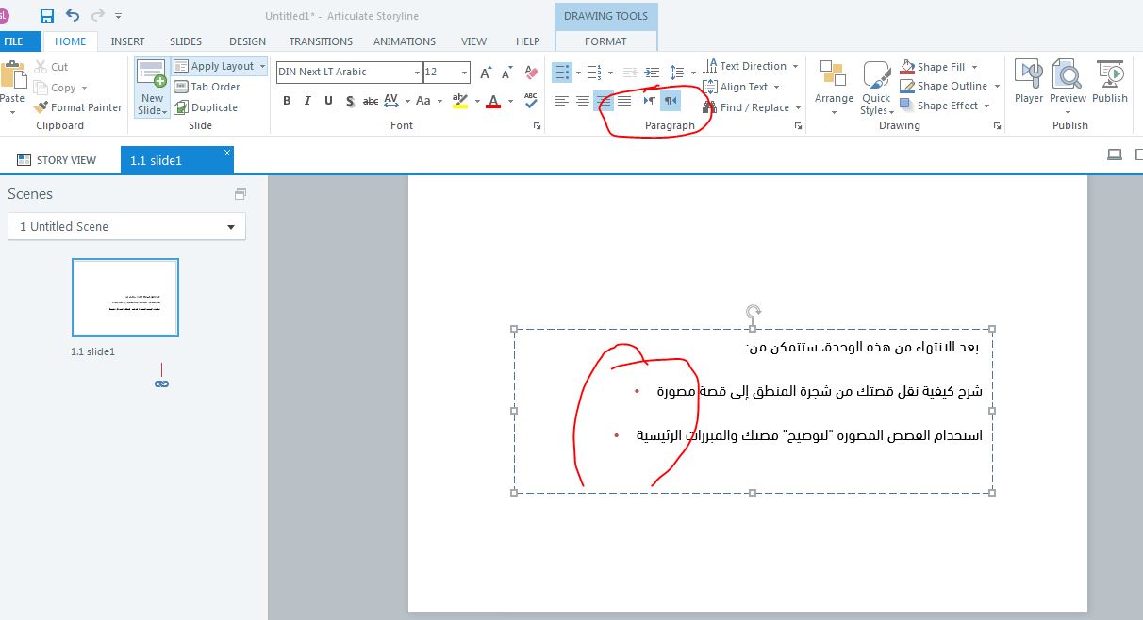Switch to the DESIGN ribbon tab
Viewport: 1143px width, 620px height.
coord(247,41)
